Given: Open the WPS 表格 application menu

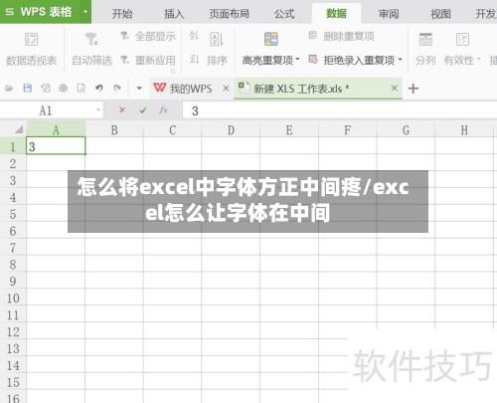Looking at the screenshot, I should pyautogui.click(x=39, y=12).
